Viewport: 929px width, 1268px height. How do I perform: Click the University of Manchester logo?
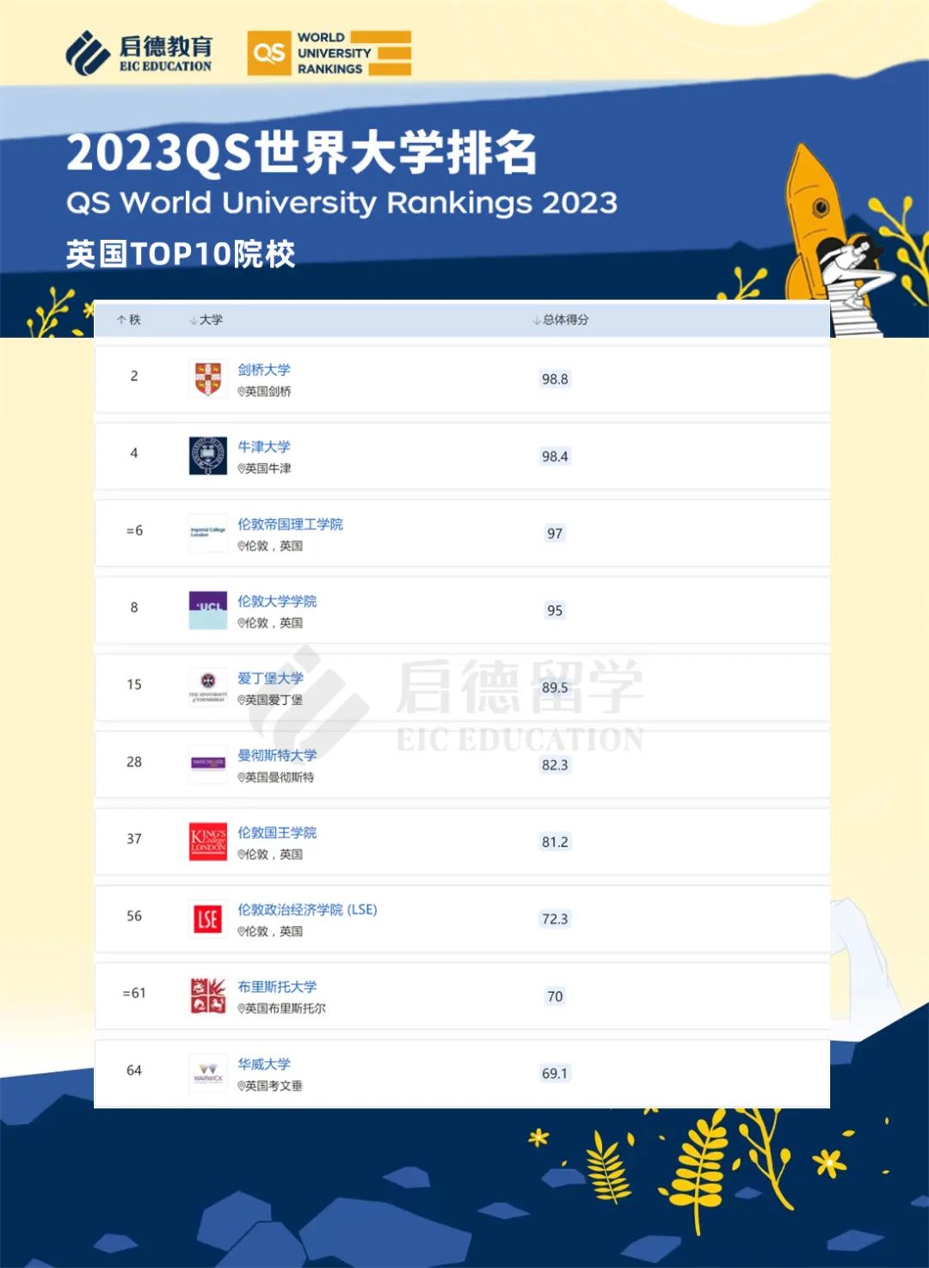point(208,763)
